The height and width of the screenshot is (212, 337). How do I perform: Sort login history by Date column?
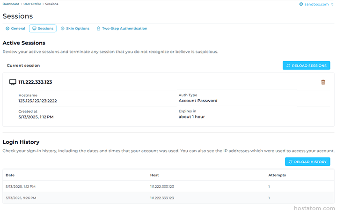[10, 175]
